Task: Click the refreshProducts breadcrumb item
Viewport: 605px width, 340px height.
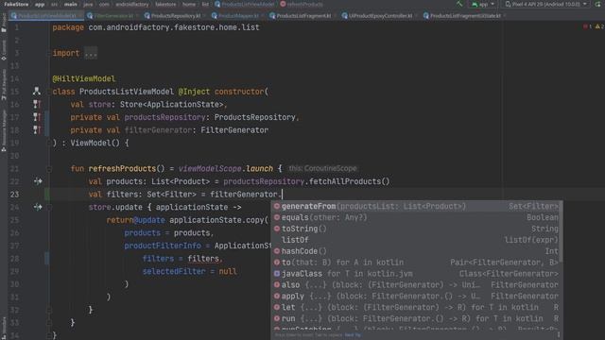Action: pyautogui.click(x=302, y=4)
